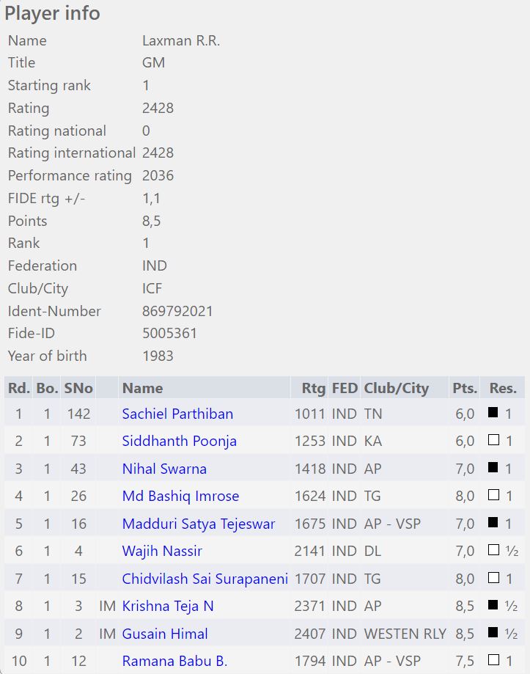The height and width of the screenshot is (674, 530).
Task: Click Ramana Babu B. name
Action: coord(174,661)
